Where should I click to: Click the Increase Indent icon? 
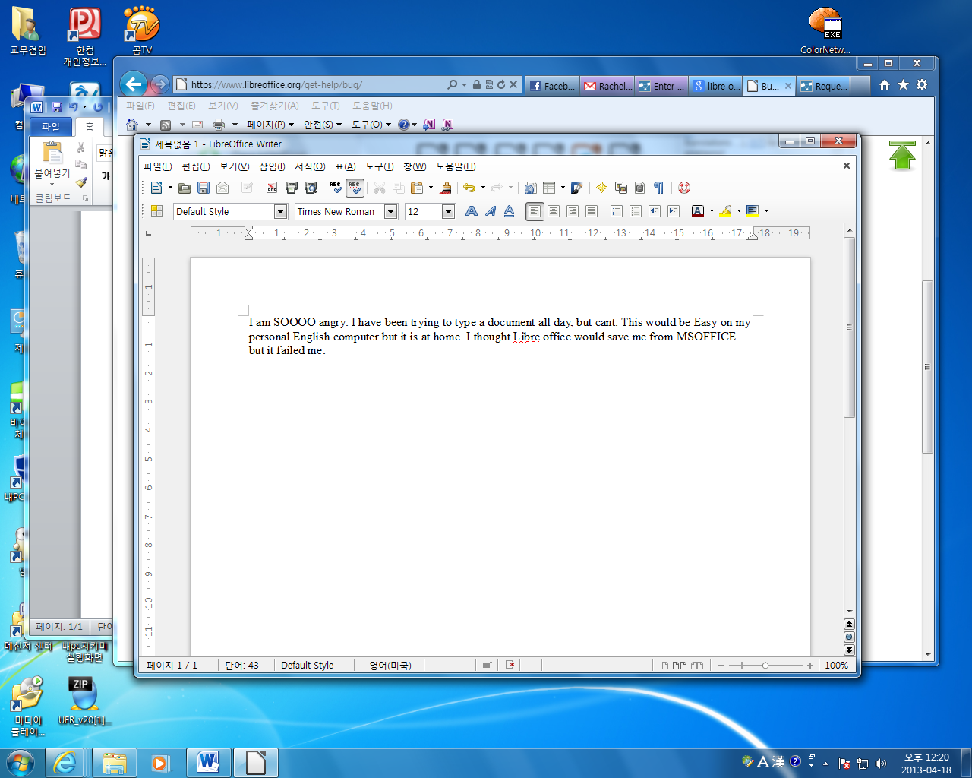[673, 211]
